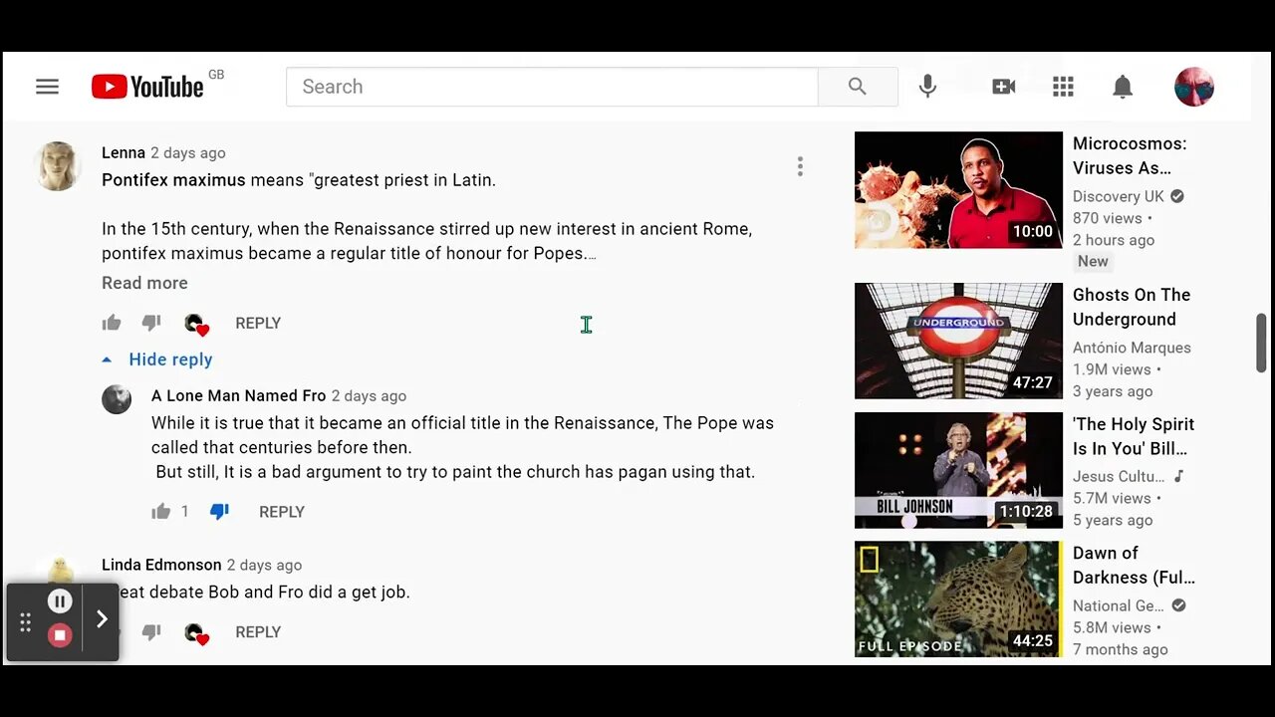Open action menu on Lenna's comment
Viewport: 1275px width, 717px height.
pos(800,166)
